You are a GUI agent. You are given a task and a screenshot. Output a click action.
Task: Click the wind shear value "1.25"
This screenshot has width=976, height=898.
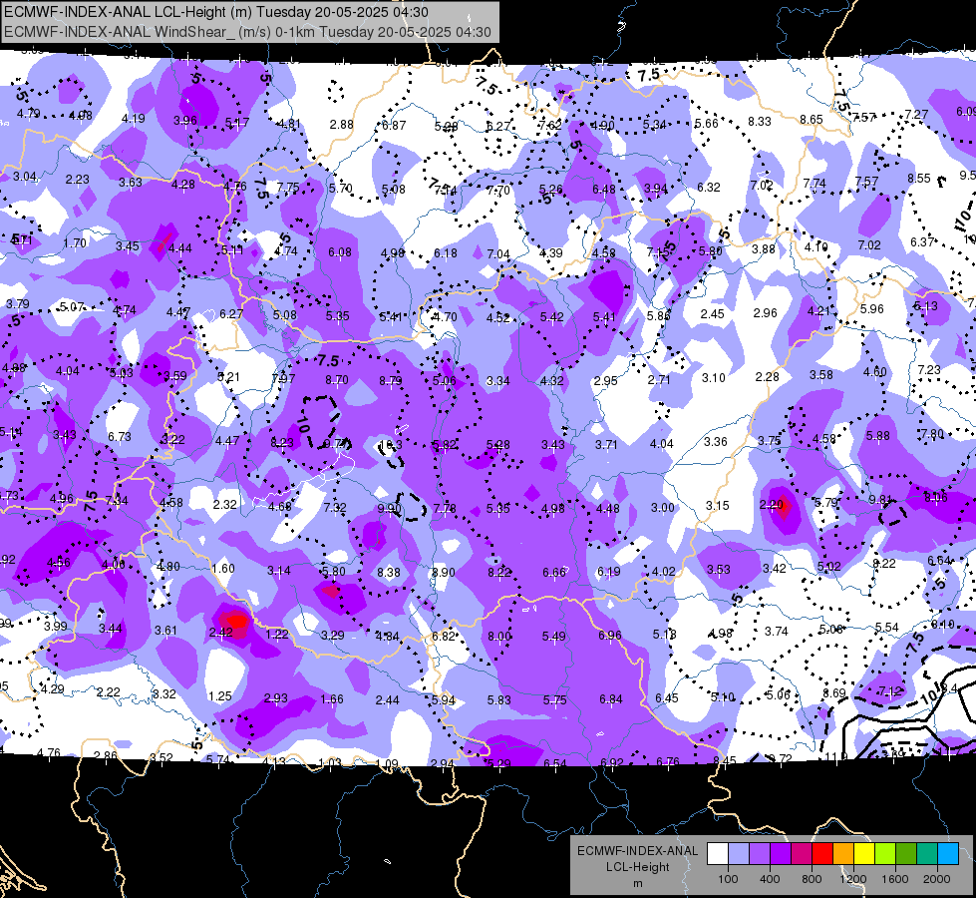219,696
